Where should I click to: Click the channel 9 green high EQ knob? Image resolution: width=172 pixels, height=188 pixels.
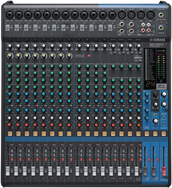79,66
